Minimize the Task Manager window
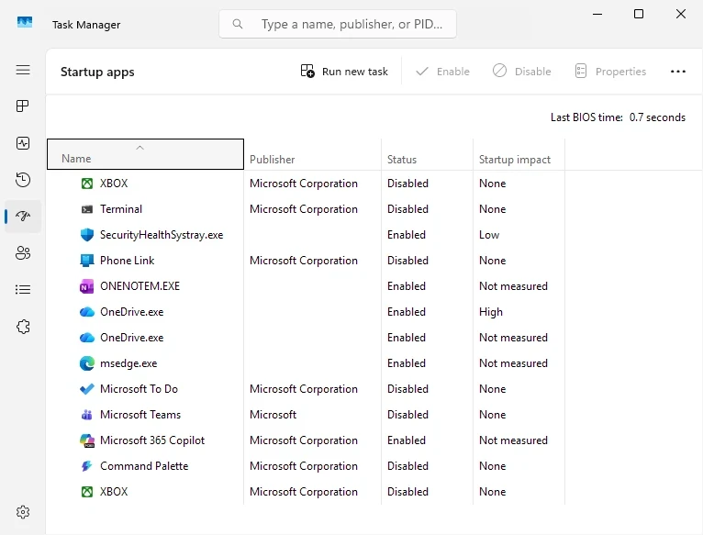The height and width of the screenshot is (535, 703). [597, 14]
